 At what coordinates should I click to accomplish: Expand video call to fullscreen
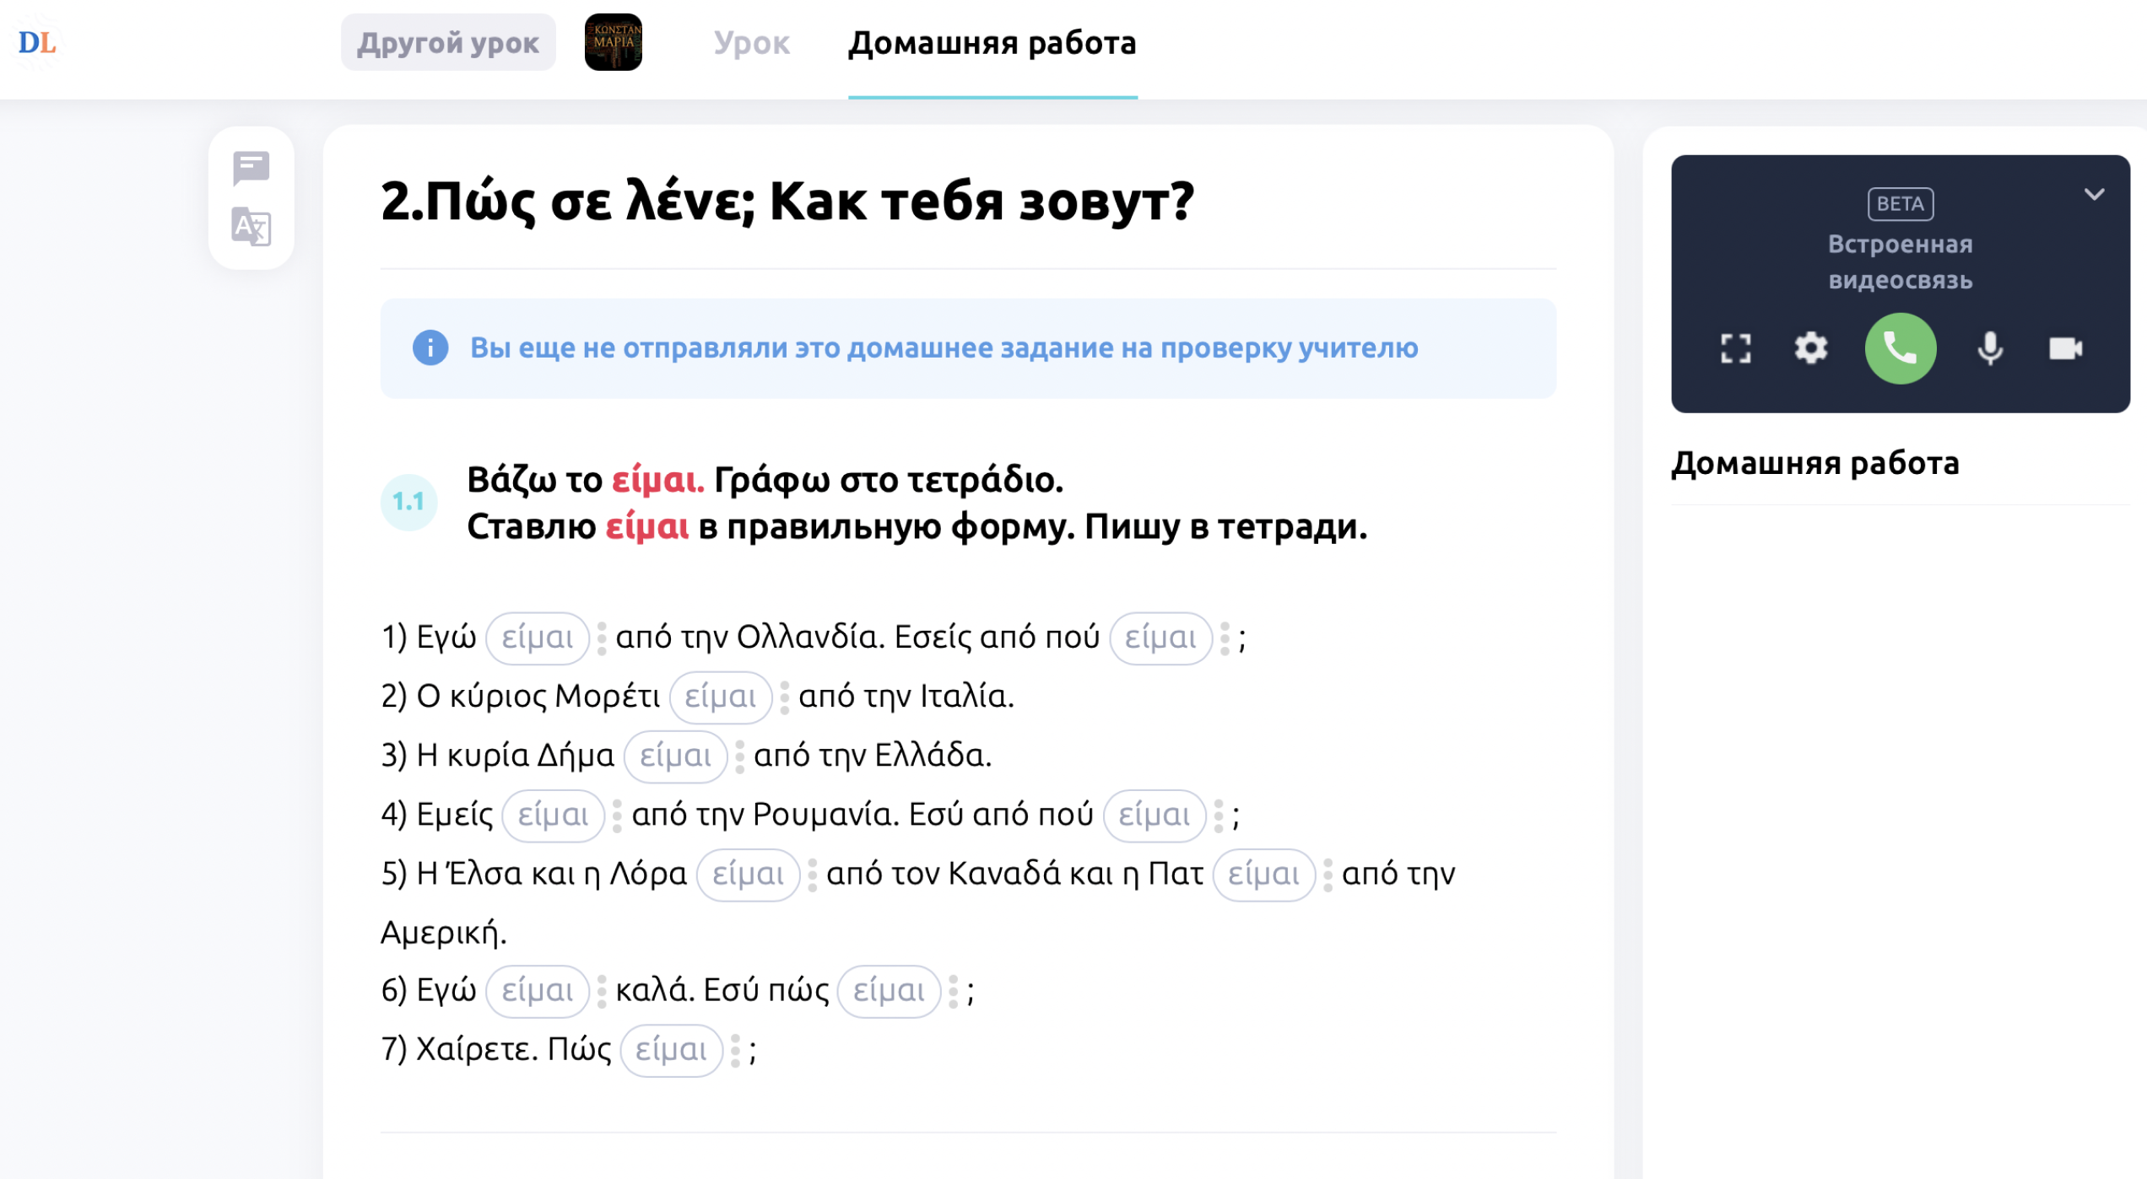[x=1735, y=348]
